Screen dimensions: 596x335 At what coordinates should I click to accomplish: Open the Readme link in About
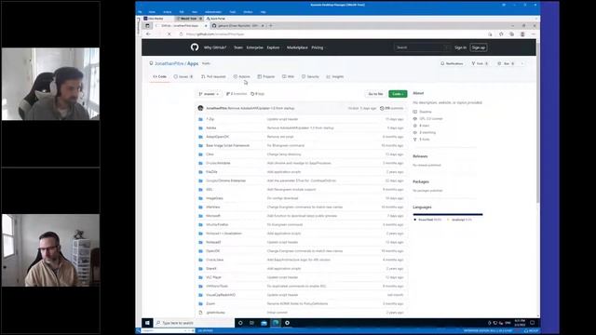tap(426, 112)
